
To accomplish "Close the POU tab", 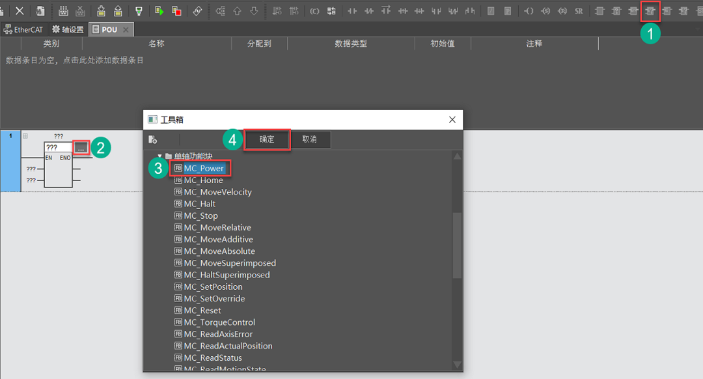I will pyautogui.click(x=126, y=29).
